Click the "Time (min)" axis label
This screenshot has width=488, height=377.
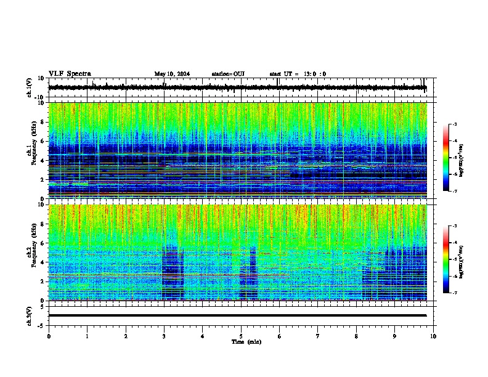point(246,342)
